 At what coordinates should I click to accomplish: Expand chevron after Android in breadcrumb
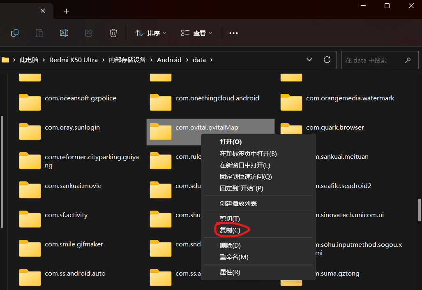tap(187, 60)
